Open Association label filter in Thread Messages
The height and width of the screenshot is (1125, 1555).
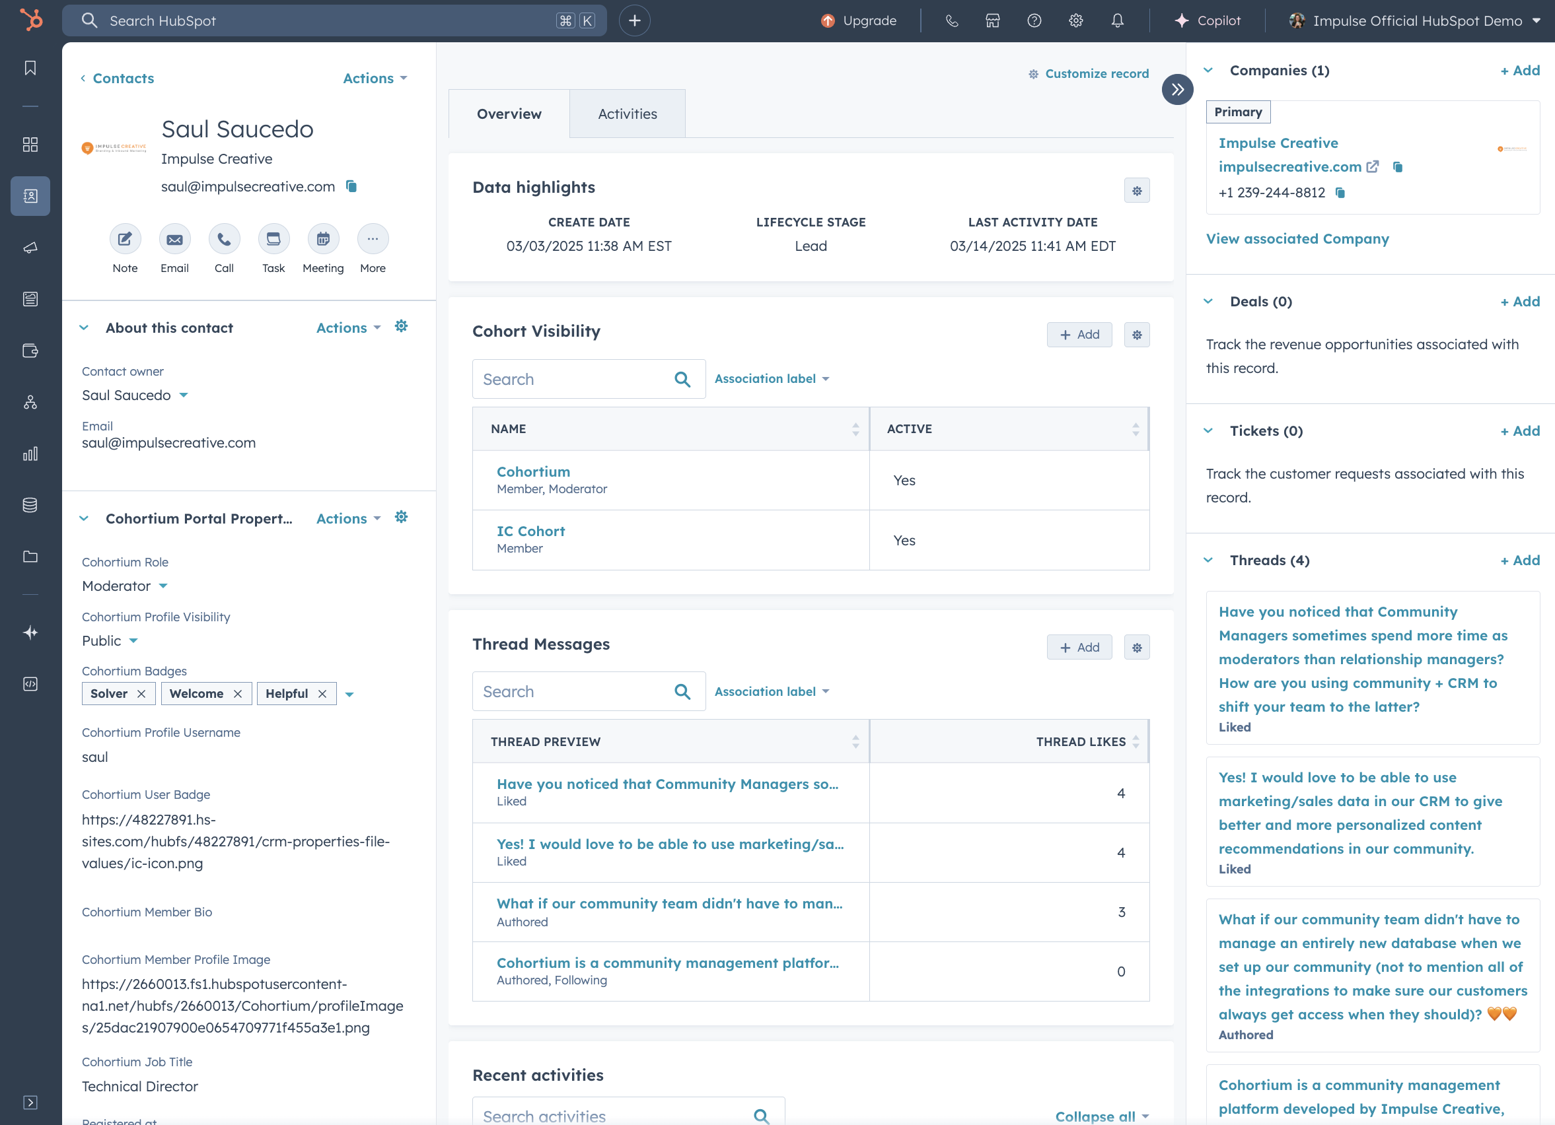[x=772, y=691]
